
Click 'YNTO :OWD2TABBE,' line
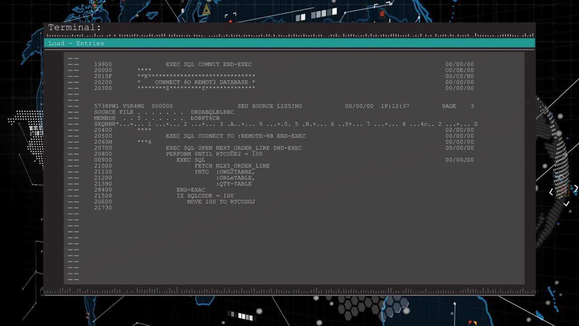click(x=225, y=172)
